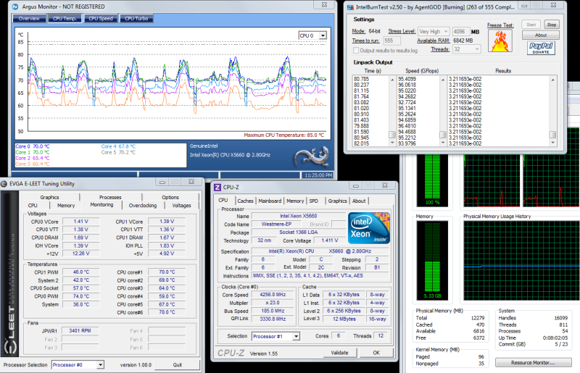This screenshot has width=580, height=373.
Task: Open the CPU Turbo tab in Argus Monitor
Action: click(x=136, y=19)
